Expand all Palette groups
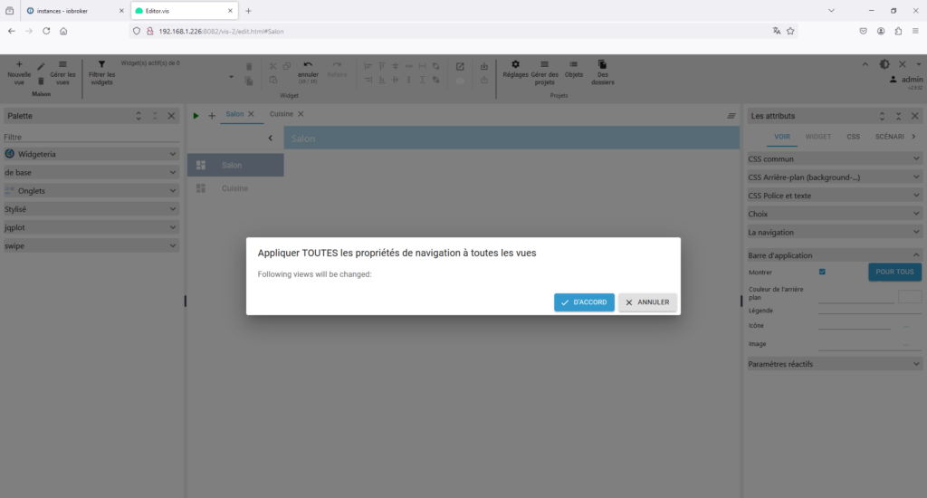927x498 pixels. click(139, 116)
